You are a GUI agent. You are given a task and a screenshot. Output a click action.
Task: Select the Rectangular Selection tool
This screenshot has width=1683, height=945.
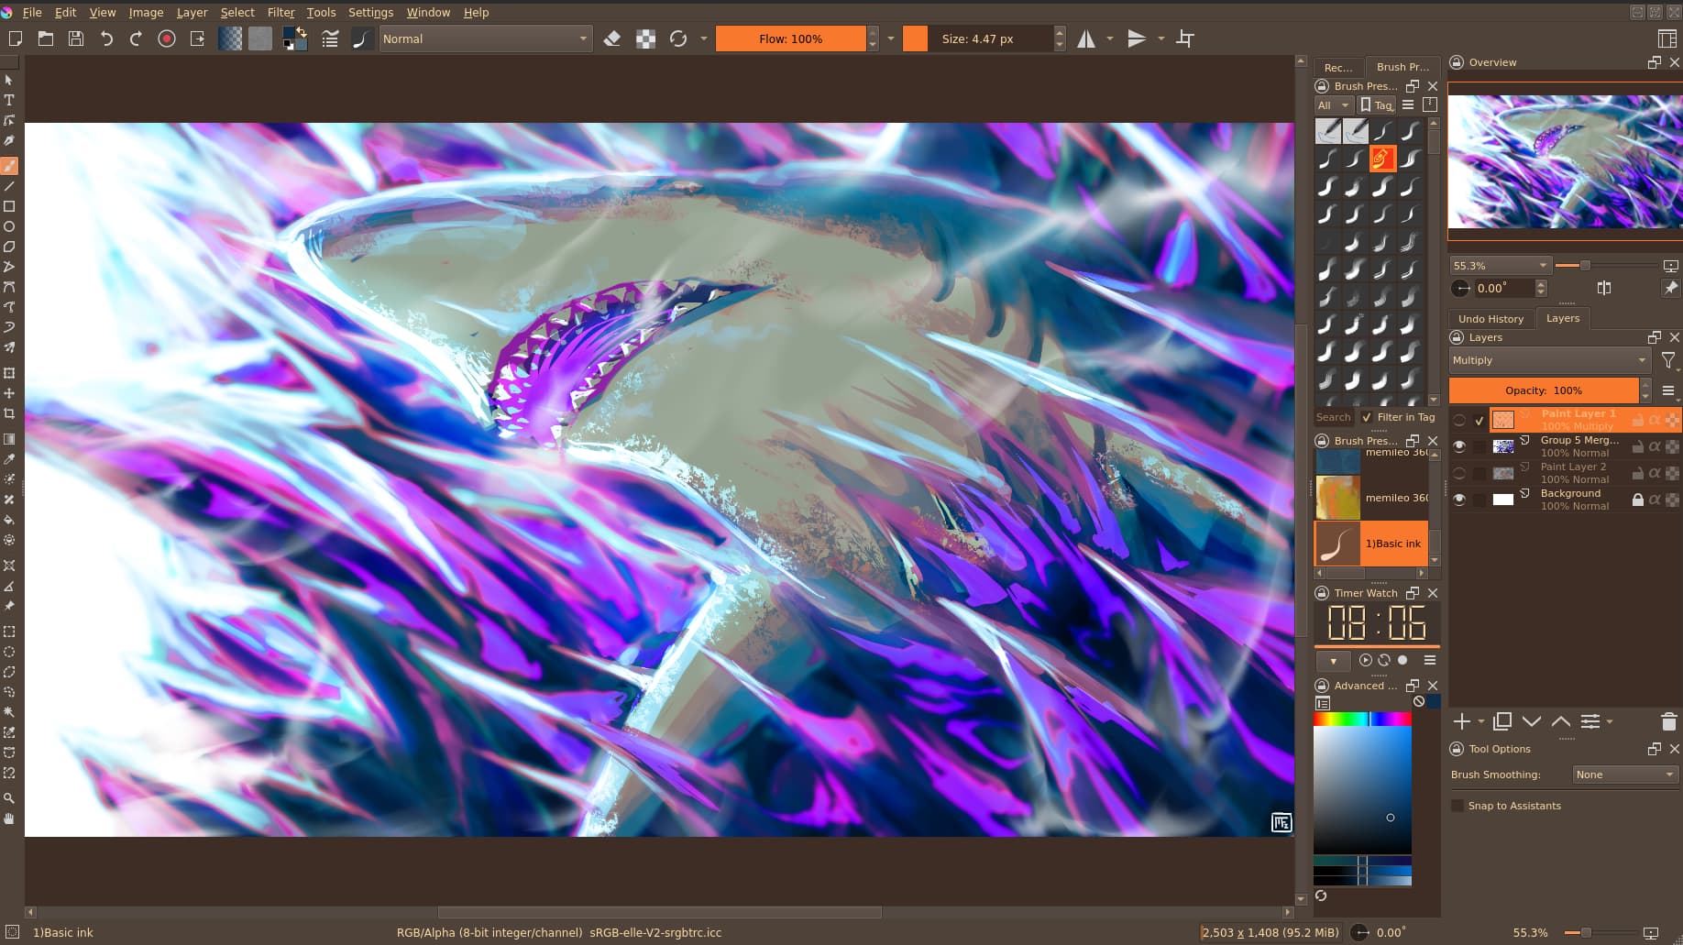click(9, 632)
